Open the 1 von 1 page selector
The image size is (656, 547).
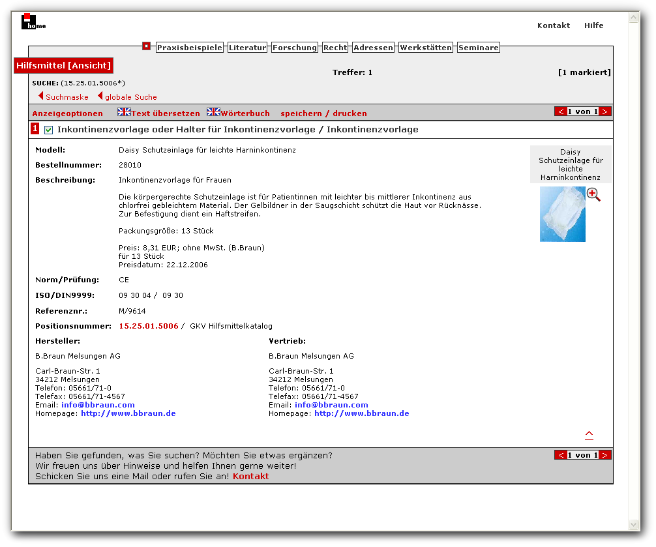click(584, 111)
